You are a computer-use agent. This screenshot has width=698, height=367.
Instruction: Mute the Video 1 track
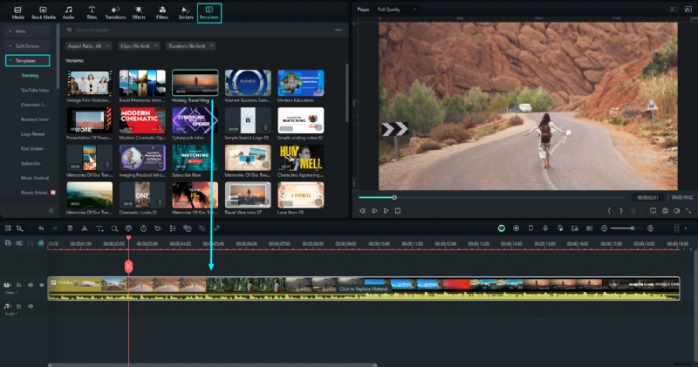(31, 285)
